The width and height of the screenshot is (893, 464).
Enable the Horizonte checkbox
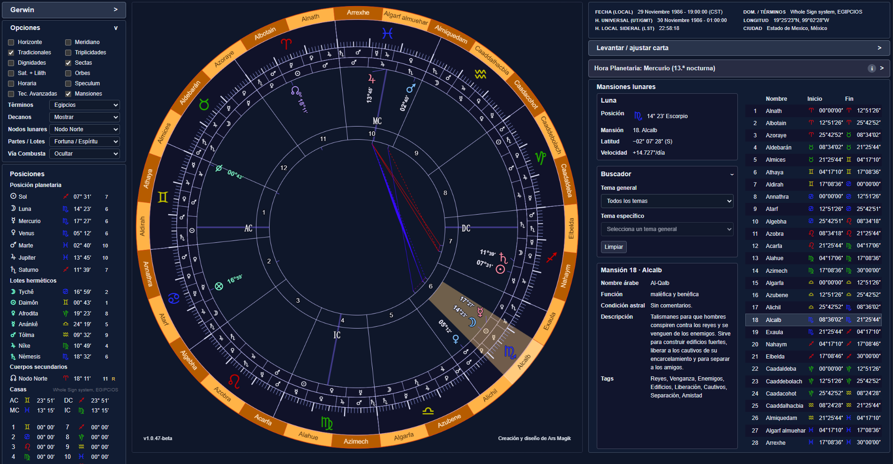pyautogui.click(x=10, y=42)
